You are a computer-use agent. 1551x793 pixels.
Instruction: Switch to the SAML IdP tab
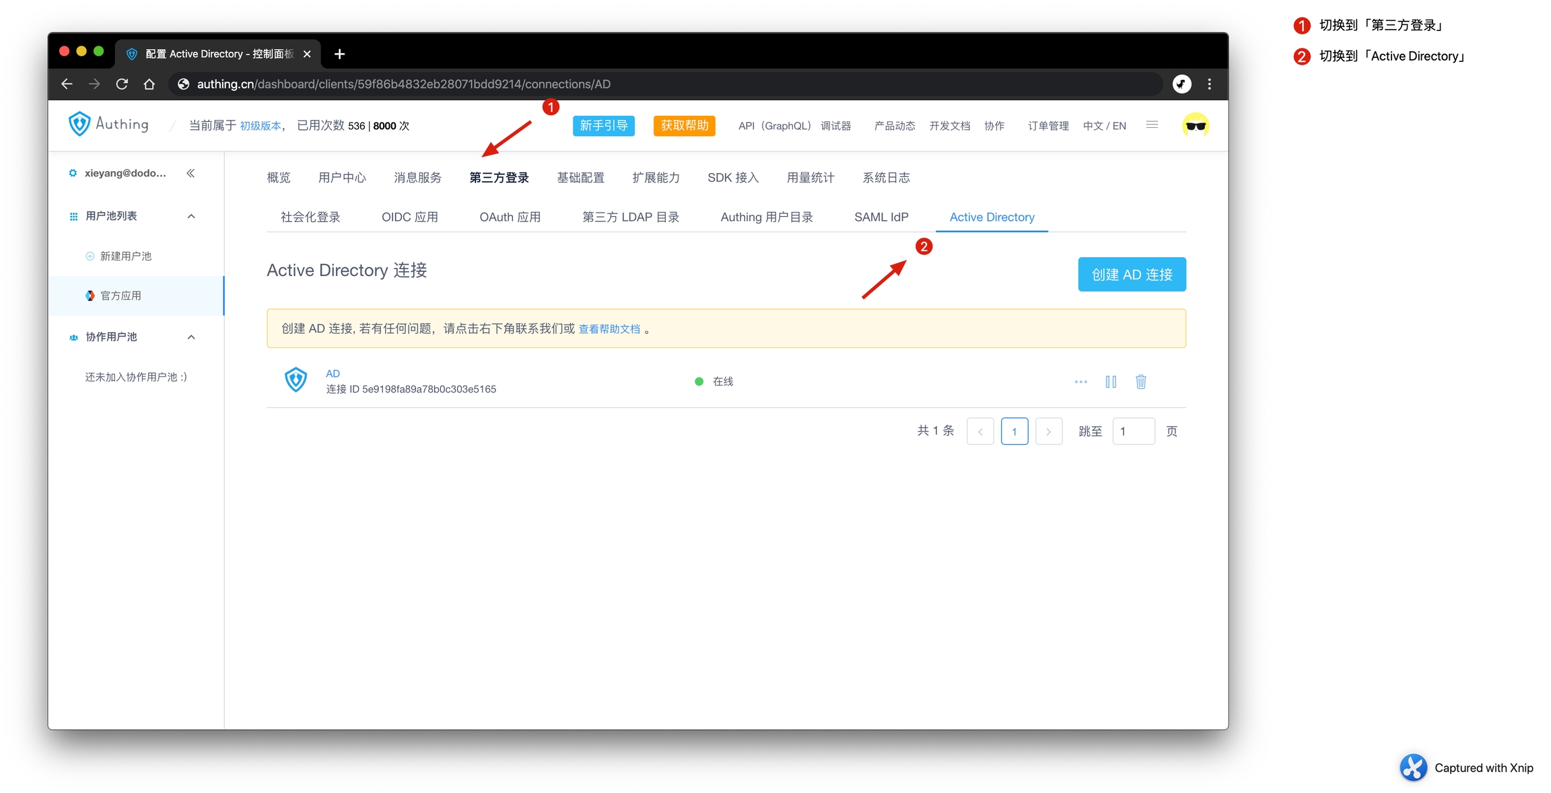point(881,217)
